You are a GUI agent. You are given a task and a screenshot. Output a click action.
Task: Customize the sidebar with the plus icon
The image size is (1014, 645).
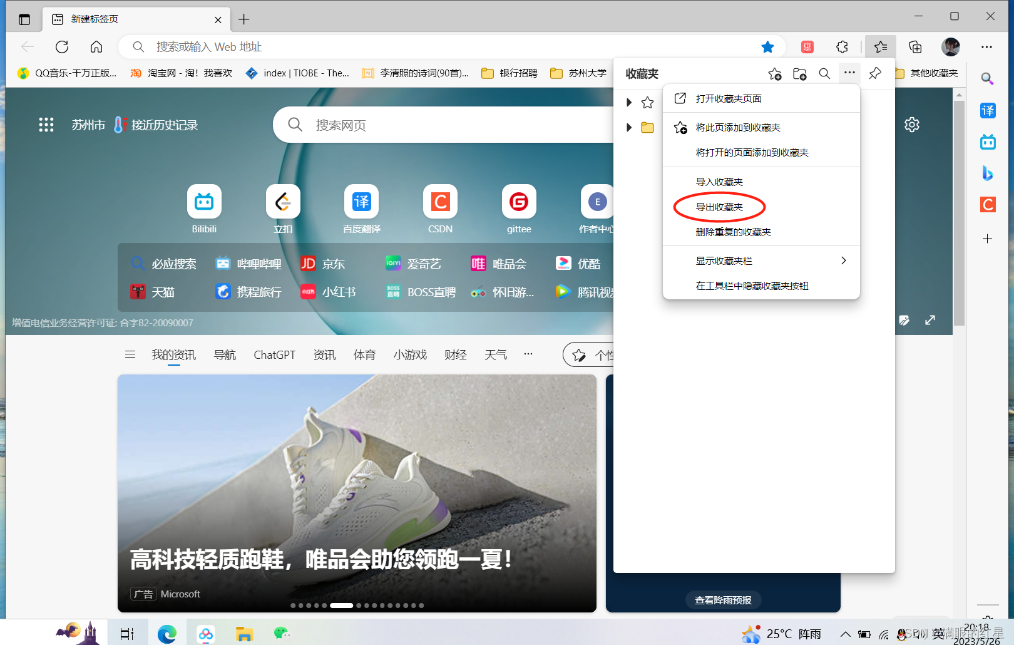pos(988,239)
